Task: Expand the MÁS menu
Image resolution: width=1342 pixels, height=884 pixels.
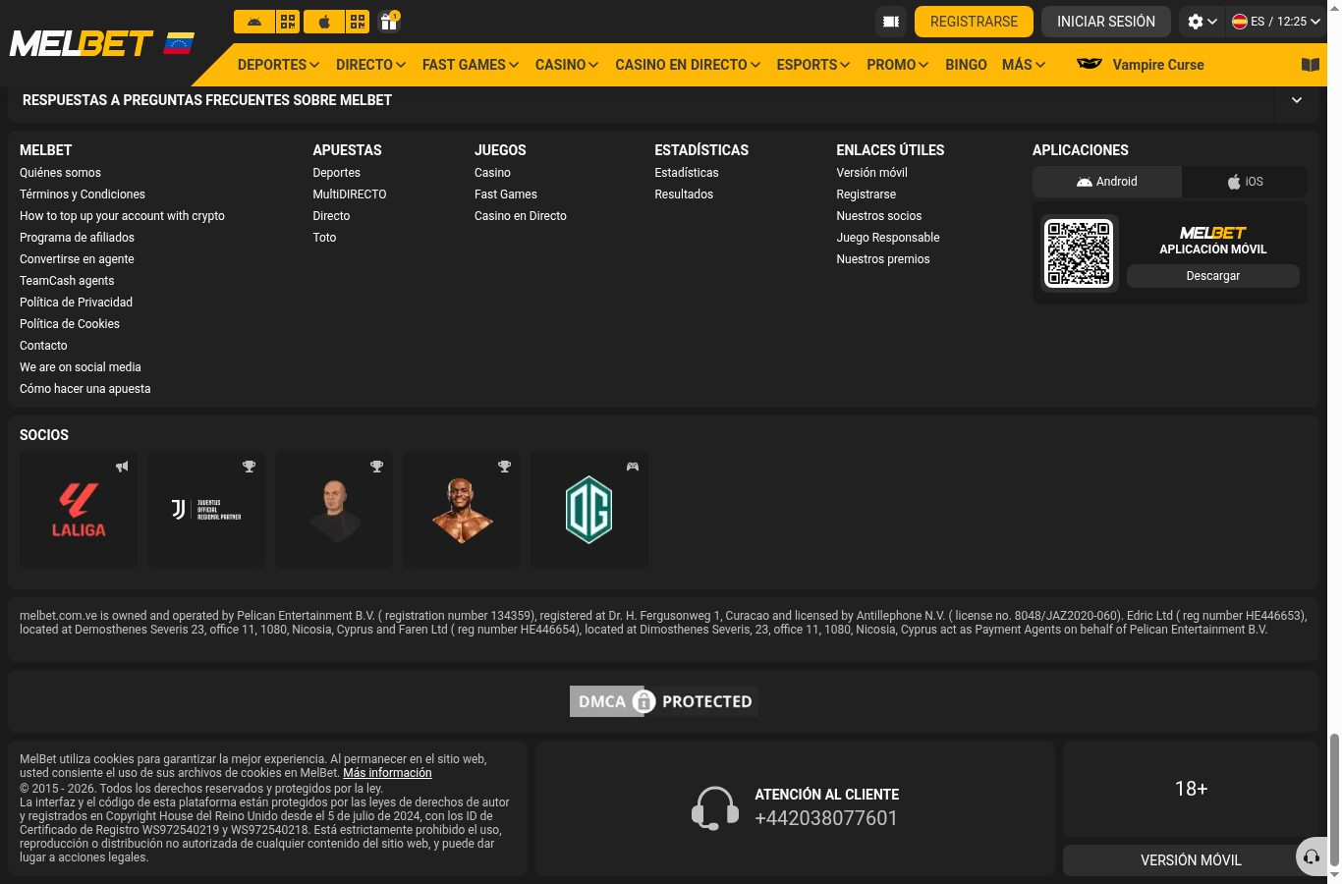Action: [x=1024, y=65]
